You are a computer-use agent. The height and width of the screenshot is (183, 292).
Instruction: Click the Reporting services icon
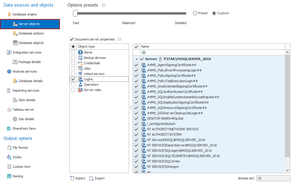click(9, 90)
